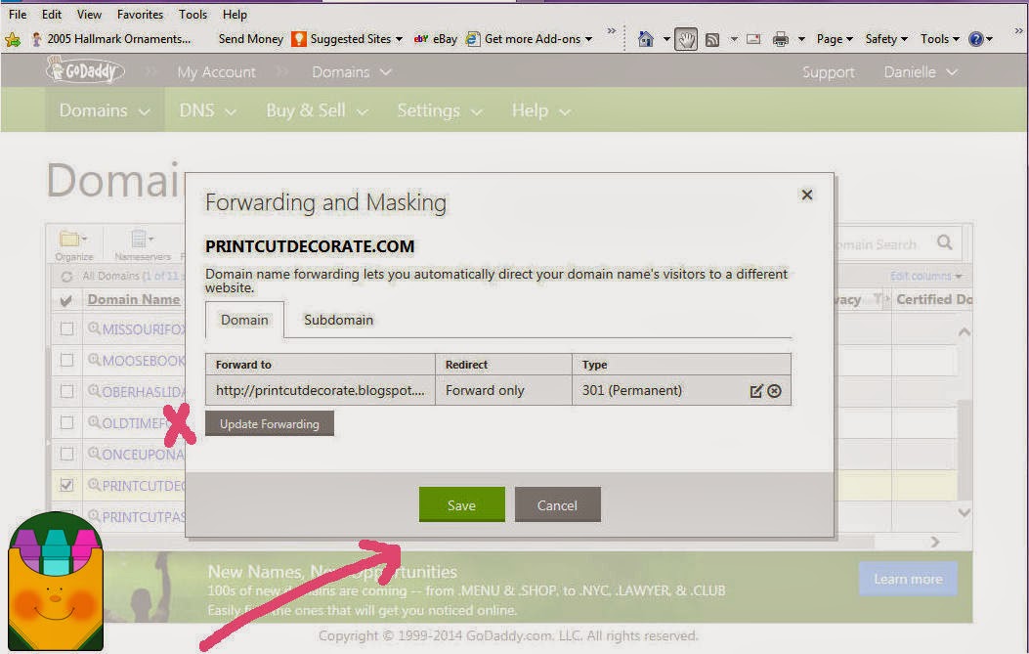Click the green Save button

click(x=462, y=505)
